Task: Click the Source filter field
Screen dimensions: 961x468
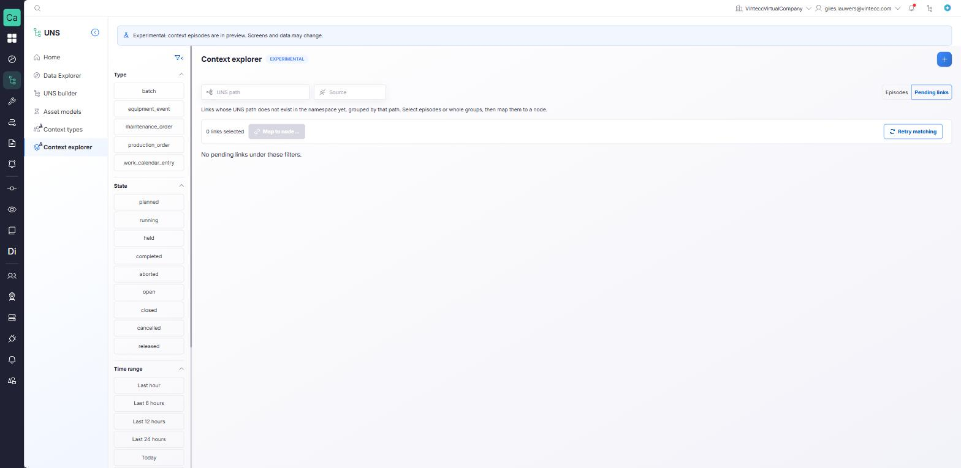Action: coord(350,92)
